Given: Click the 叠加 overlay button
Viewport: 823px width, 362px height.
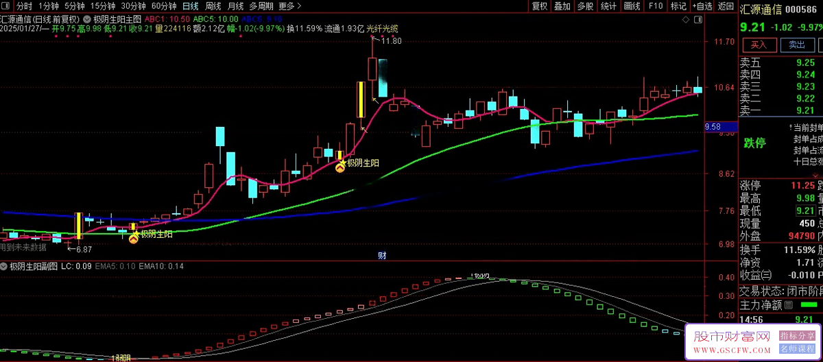Looking at the screenshot, I should point(562,6).
